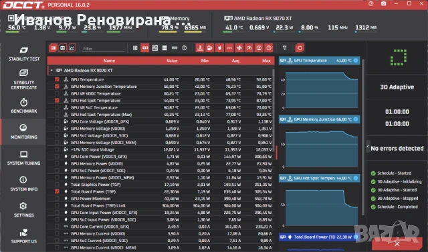428x252 pixels.
Task: Open the Settings section
Action: click(x=23, y=210)
